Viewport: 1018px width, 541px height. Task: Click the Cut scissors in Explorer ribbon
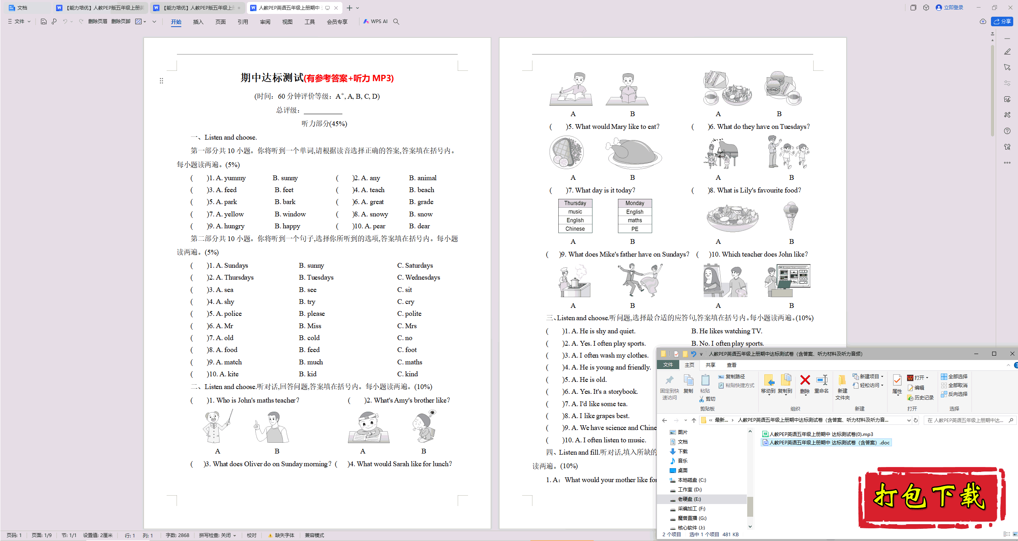point(702,399)
